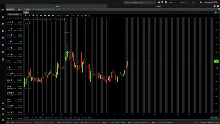Switch to the 1 CHART tab
Screen dimensions: 220x124
click(56, 6)
